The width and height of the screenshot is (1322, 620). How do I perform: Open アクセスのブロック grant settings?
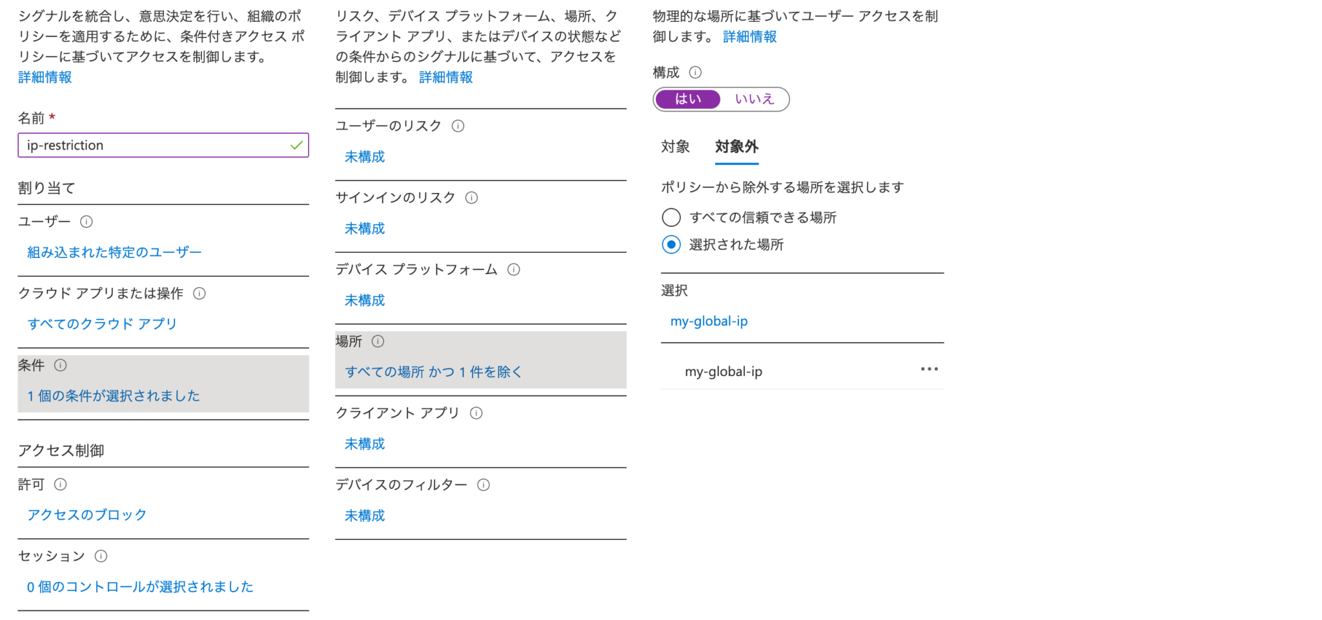point(86,514)
